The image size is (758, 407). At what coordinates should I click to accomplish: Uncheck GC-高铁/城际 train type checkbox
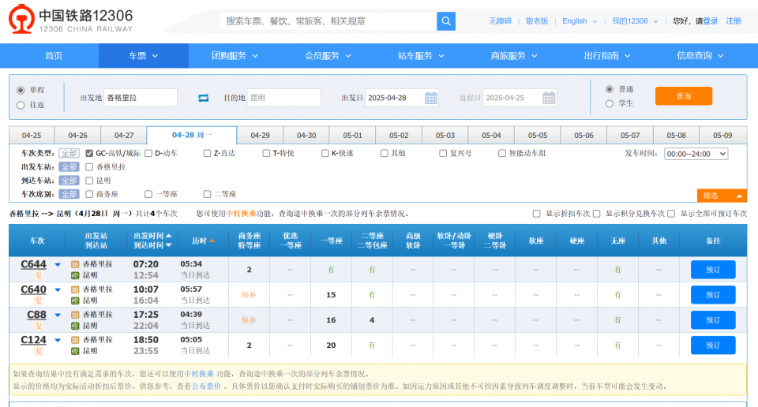click(89, 154)
